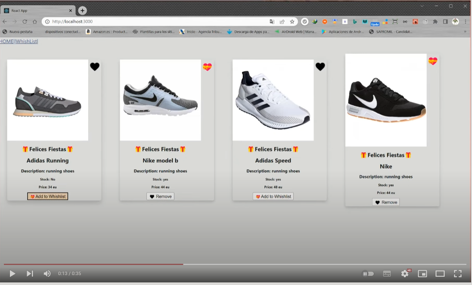
Task: Click Add to Whishlist on Adidas Running
Action: click(x=48, y=196)
